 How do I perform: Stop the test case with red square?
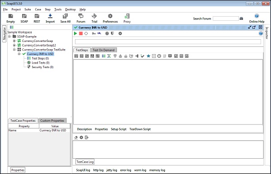tap(81, 33)
